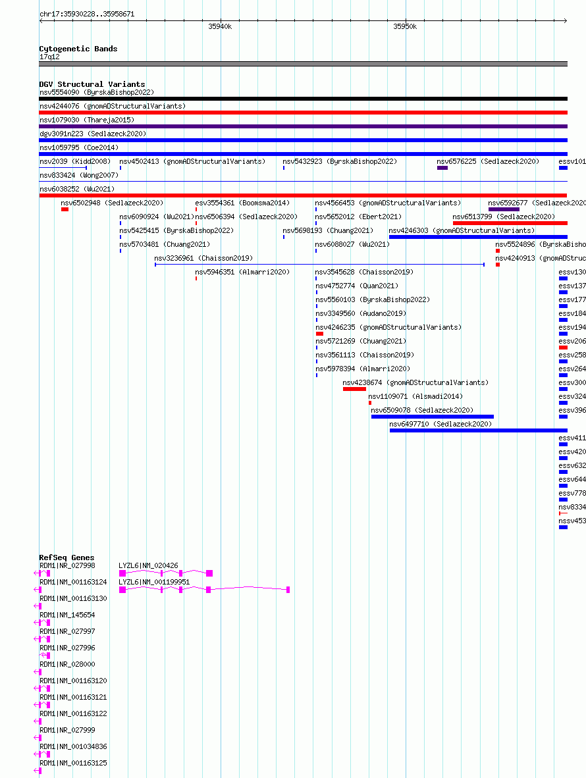This screenshot has width=586, height=778.
Task: Select the LYZL6 NM_001199951 transcript glyph
Action: click(x=204, y=590)
